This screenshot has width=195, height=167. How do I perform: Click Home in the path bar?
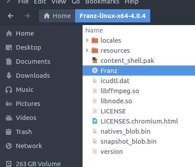pyautogui.click(x=57, y=16)
